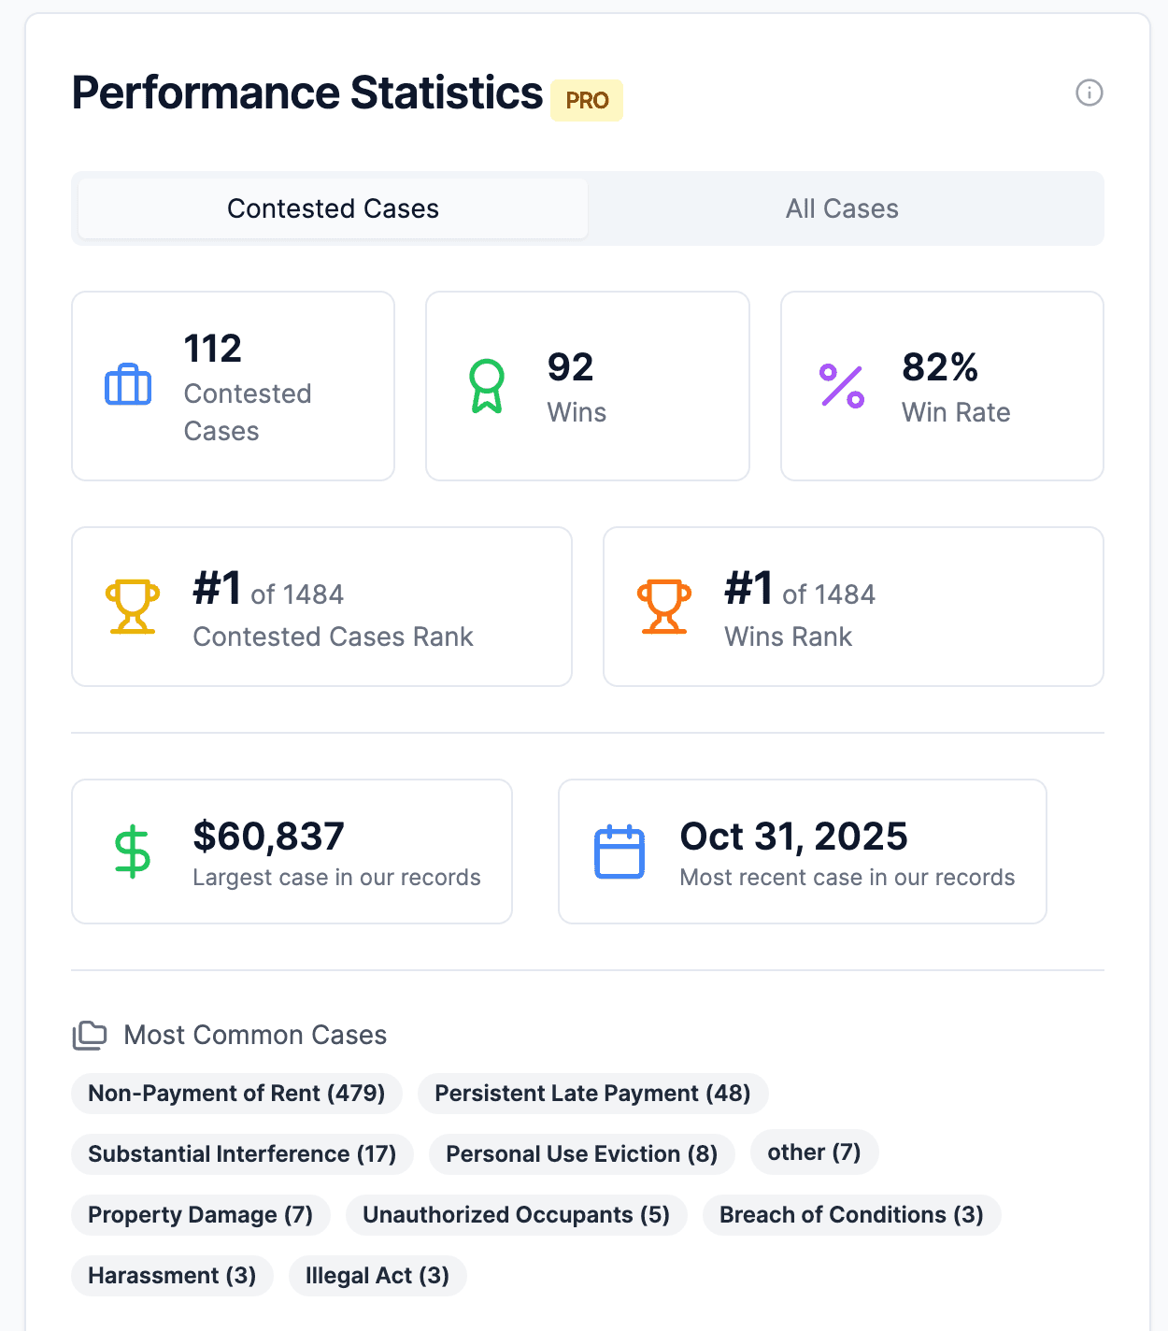The width and height of the screenshot is (1168, 1331).
Task: Select the Breach of Conditions (3) tag
Action: pyautogui.click(x=851, y=1215)
